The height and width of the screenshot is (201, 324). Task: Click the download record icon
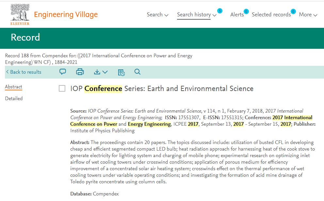(x=97, y=72)
